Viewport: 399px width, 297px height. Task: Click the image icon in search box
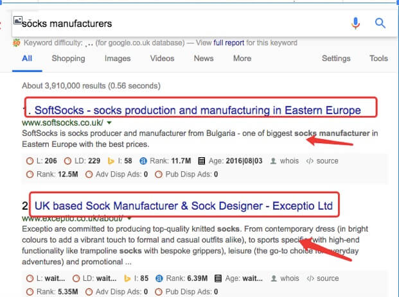point(18,20)
